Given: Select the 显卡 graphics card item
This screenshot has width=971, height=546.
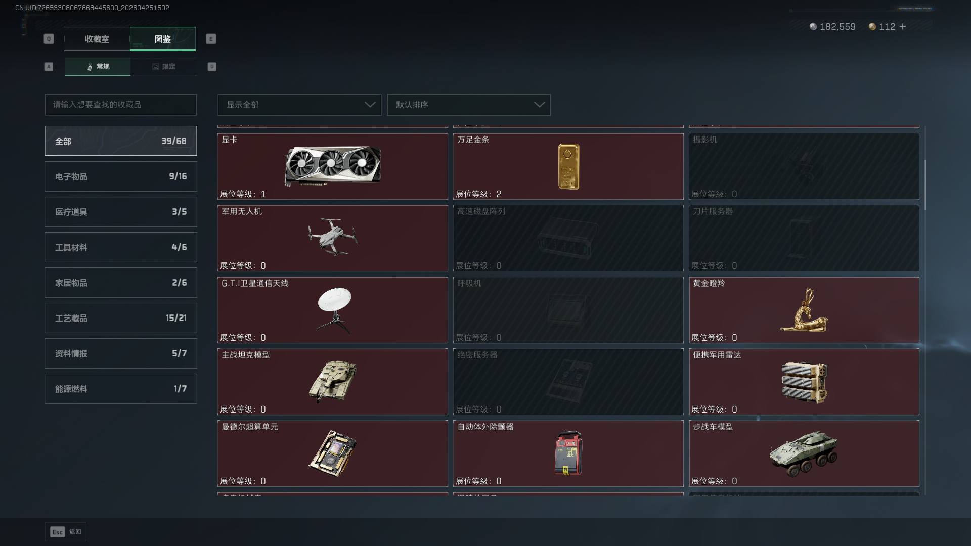Looking at the screenshot, I should pos(333,166).
